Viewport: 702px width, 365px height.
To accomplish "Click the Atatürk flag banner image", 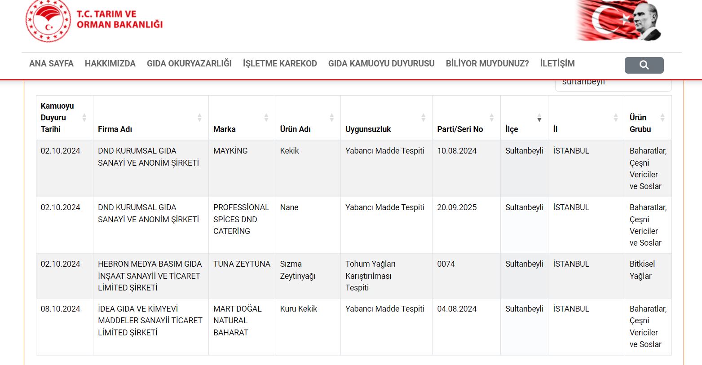I will (618, 21).
